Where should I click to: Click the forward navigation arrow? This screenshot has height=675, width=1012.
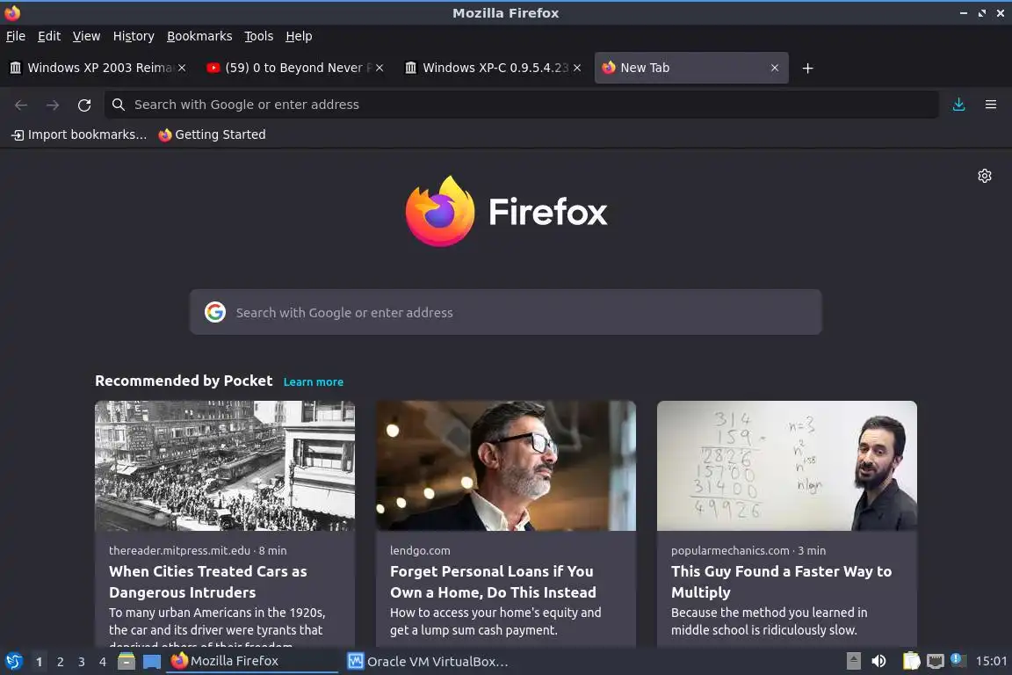pyautogui.click(x=53, y=105)
